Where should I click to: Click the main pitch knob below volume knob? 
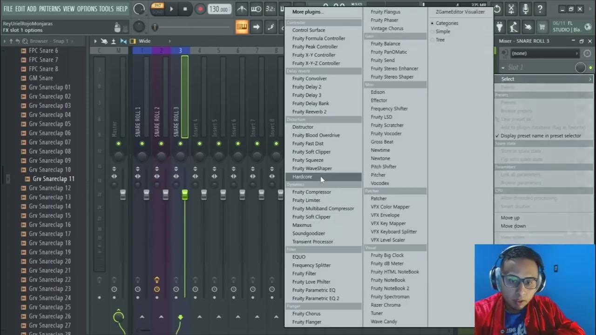pos(139,27)
